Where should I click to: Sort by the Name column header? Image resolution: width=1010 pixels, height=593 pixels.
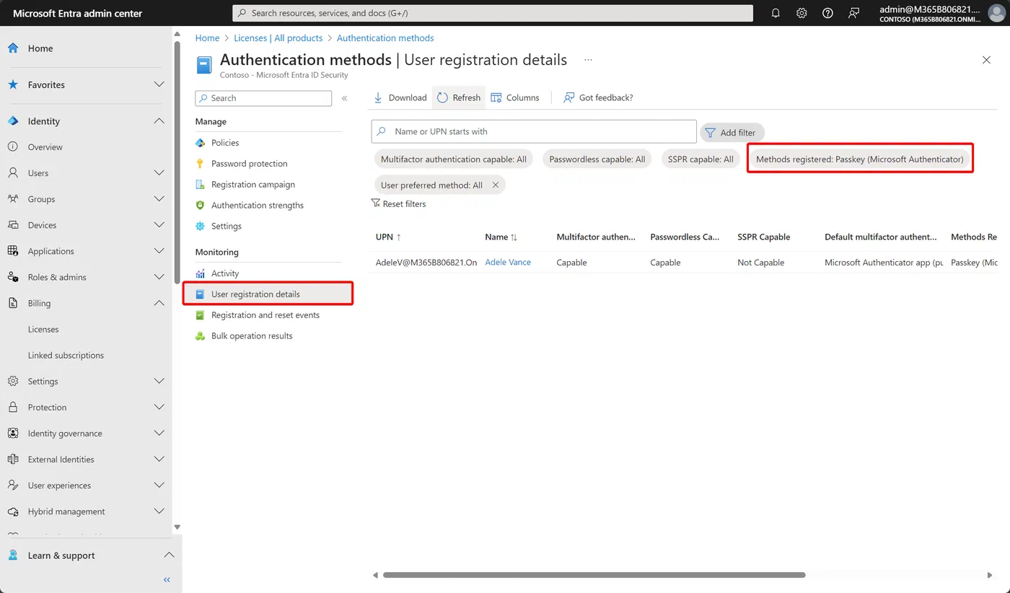pyautogui.click(x=501, y=237)
